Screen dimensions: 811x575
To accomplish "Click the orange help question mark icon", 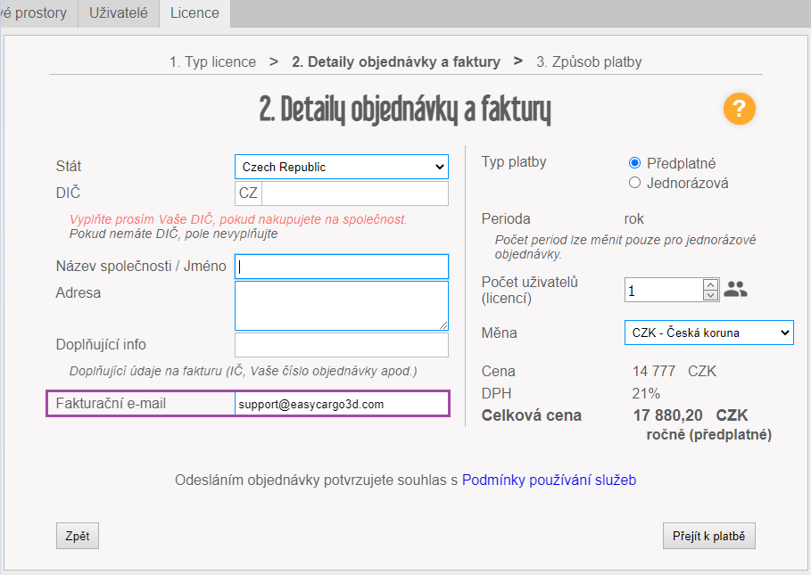I will coord(739,109).
